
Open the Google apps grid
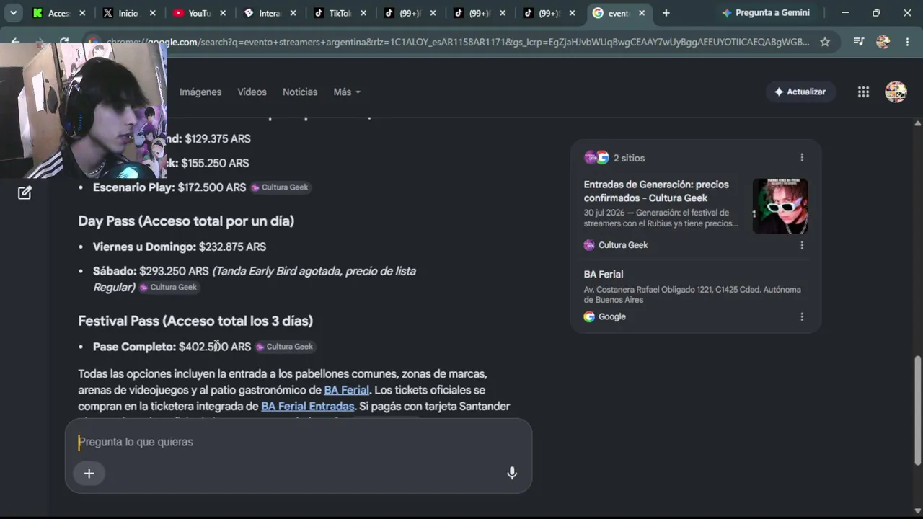[863, 92]
